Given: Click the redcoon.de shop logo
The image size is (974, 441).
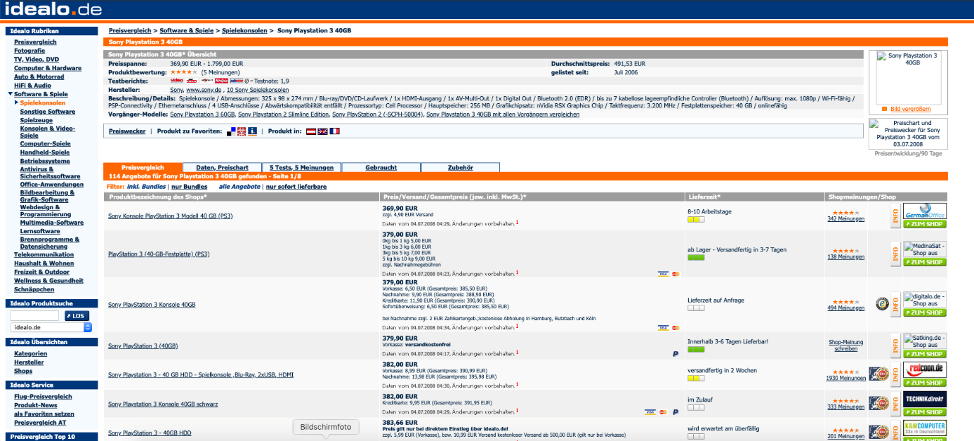Looking at the screenshot, I should point(925,369).
